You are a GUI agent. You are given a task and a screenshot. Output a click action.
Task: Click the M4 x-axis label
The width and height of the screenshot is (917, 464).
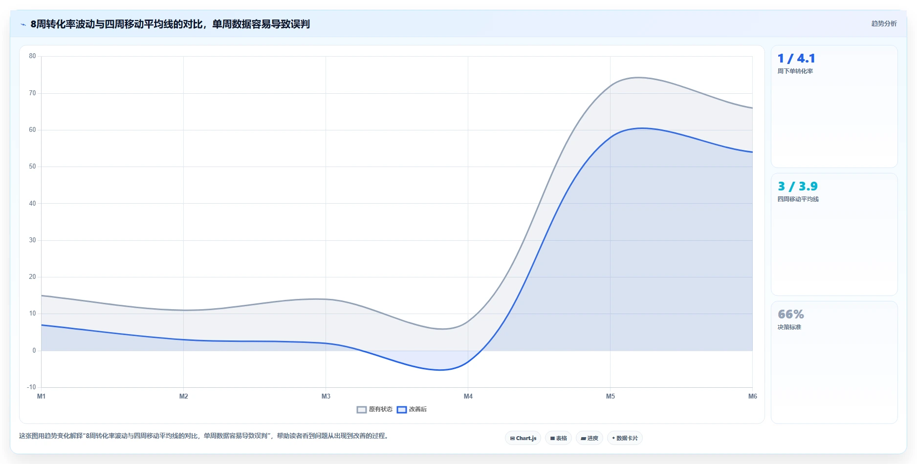click(x=468, y=396)
